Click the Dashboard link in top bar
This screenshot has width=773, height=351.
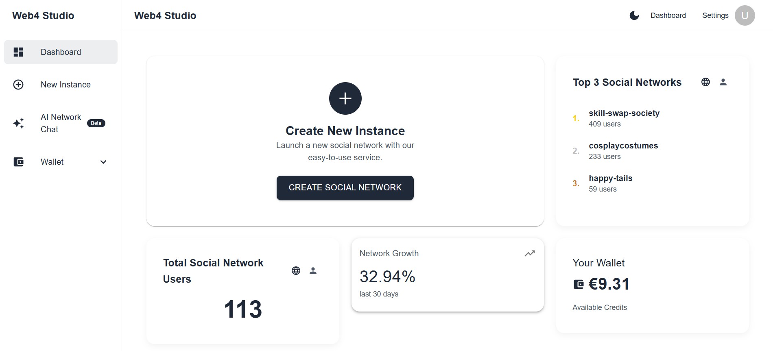(668, 15)
